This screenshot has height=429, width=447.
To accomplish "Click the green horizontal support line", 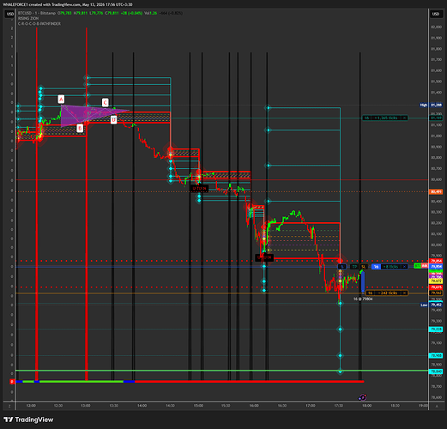I will tap(222, 371).
